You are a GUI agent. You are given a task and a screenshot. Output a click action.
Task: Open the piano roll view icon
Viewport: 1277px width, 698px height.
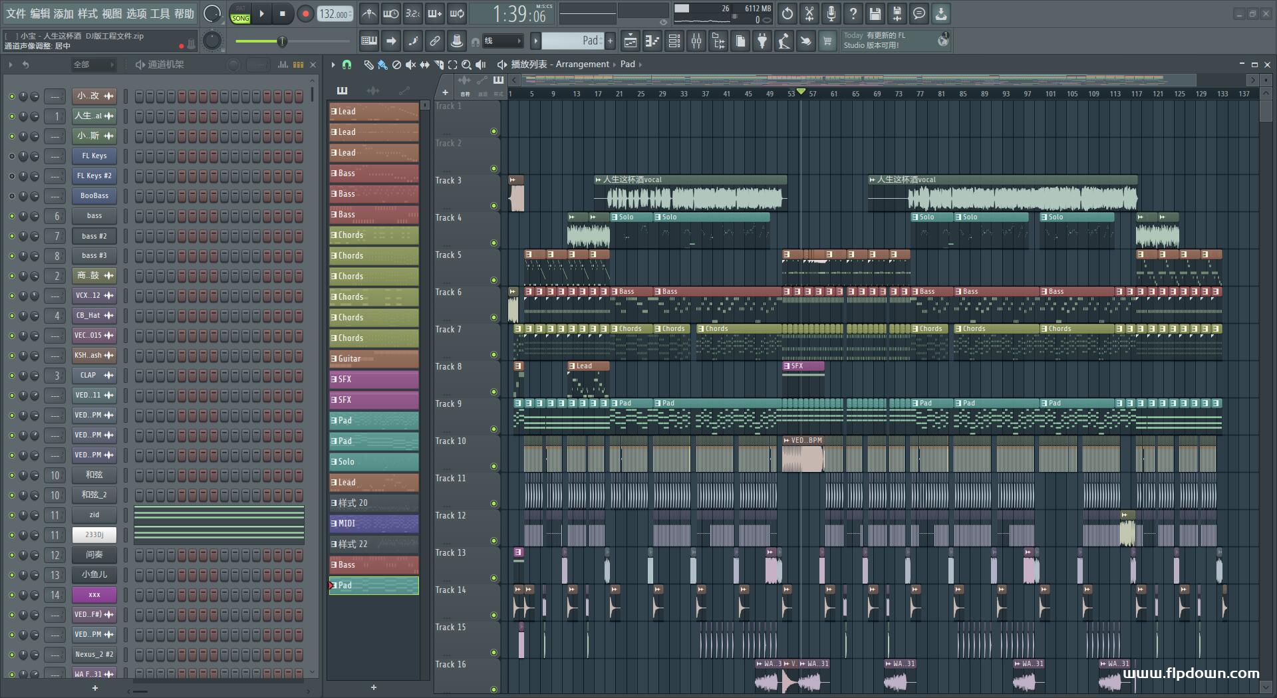652,42
